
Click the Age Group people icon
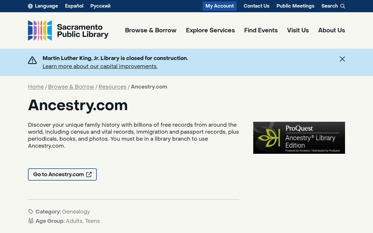tap(31, 221)
